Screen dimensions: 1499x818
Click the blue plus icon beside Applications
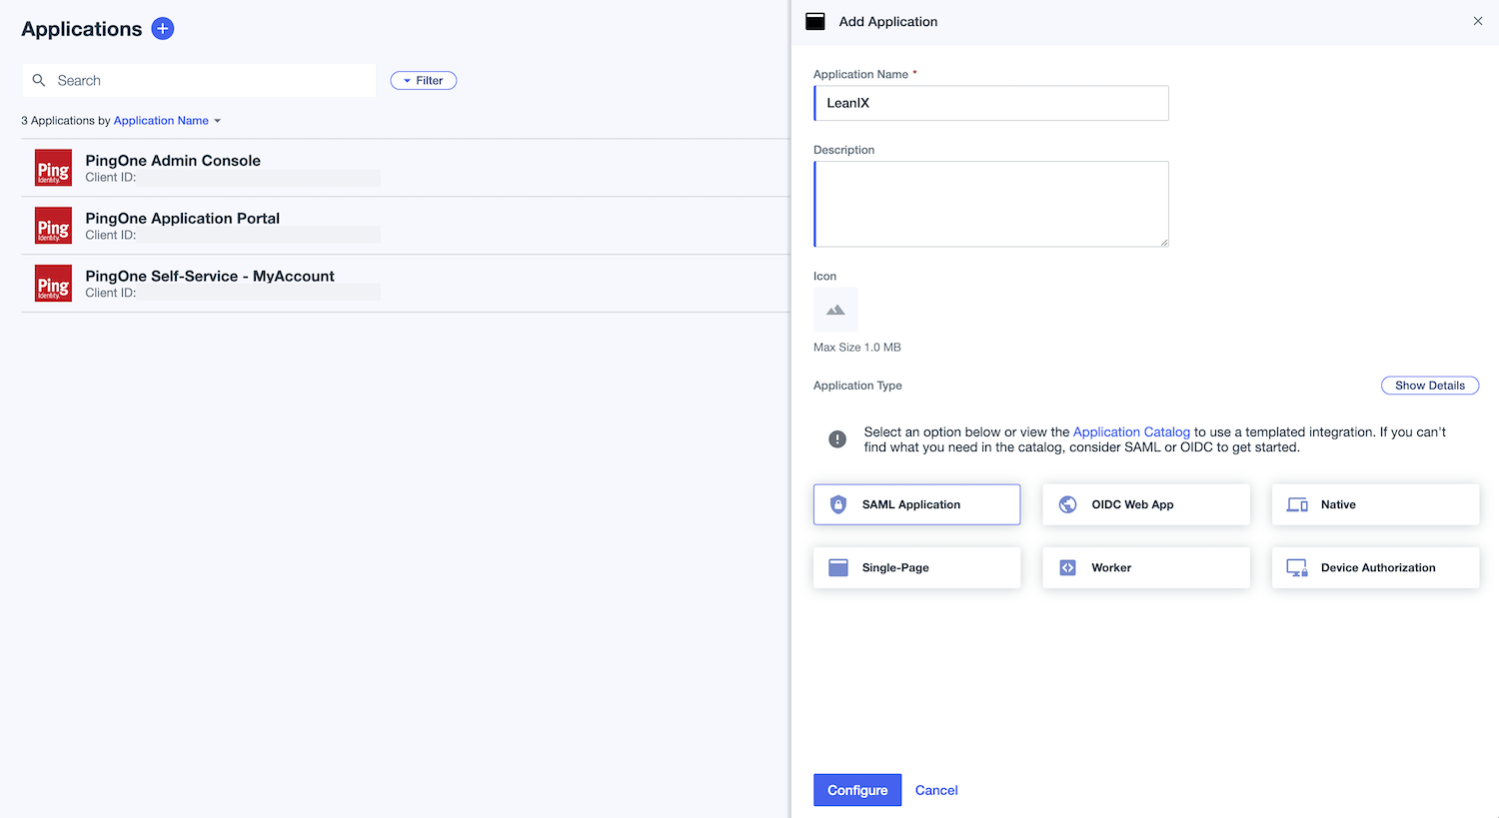pyautogui.click(x=163, y=29)
